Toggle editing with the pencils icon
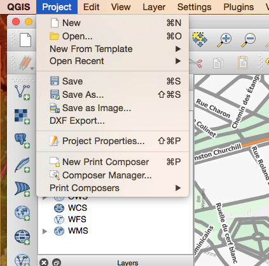Viewport: 269px width, 266px height. coord(25,63)
